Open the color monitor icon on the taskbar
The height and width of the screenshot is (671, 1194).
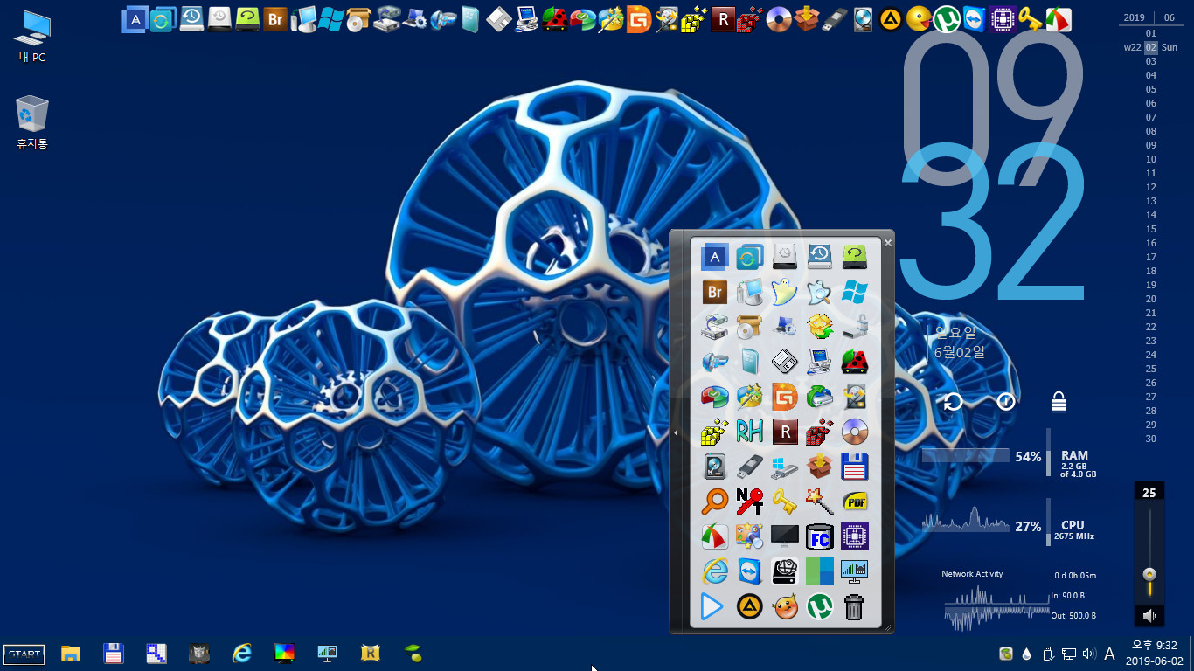click(285, 653)
